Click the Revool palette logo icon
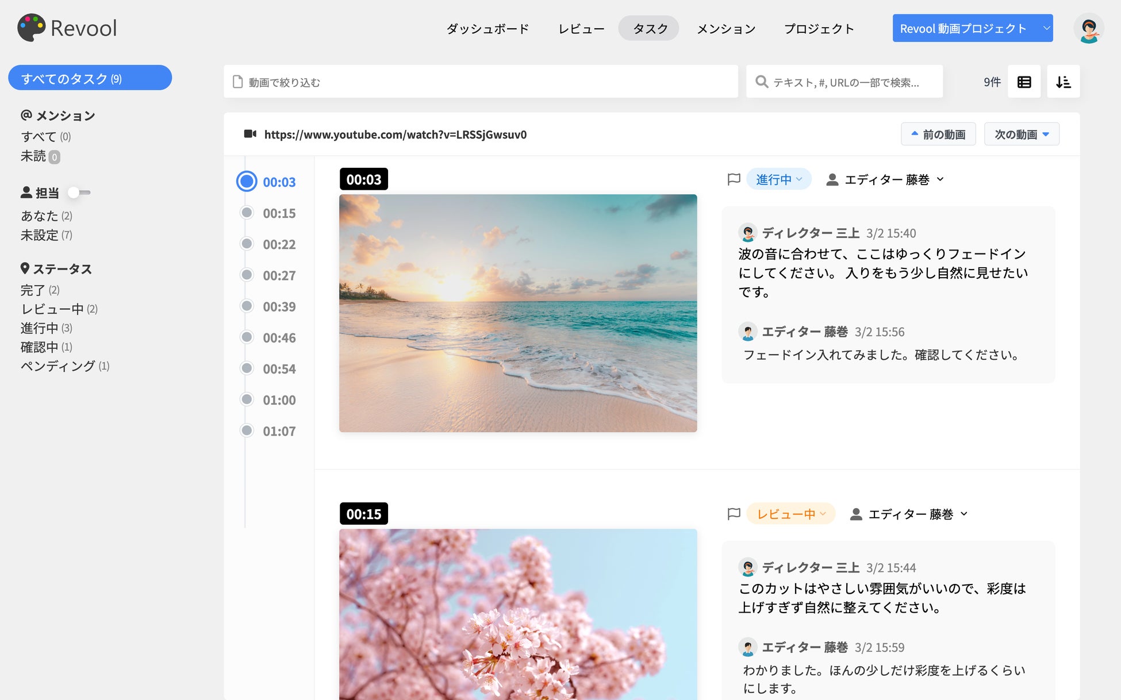1121x700 pixels. coord(31,28)
